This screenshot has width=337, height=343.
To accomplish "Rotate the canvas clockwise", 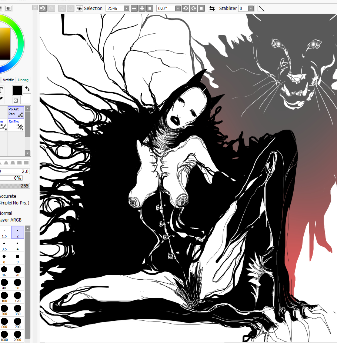I will pos(193,8).
